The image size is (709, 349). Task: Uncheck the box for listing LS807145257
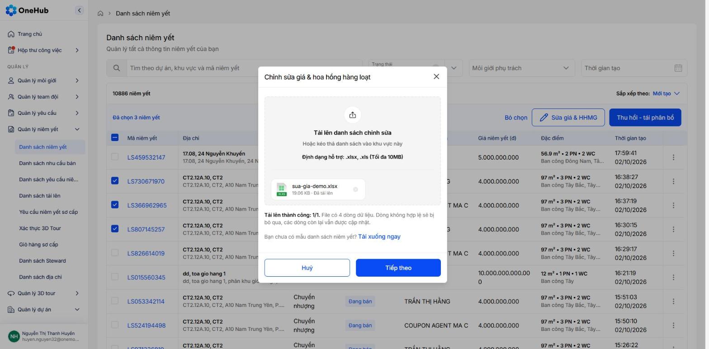click(115, 229)
